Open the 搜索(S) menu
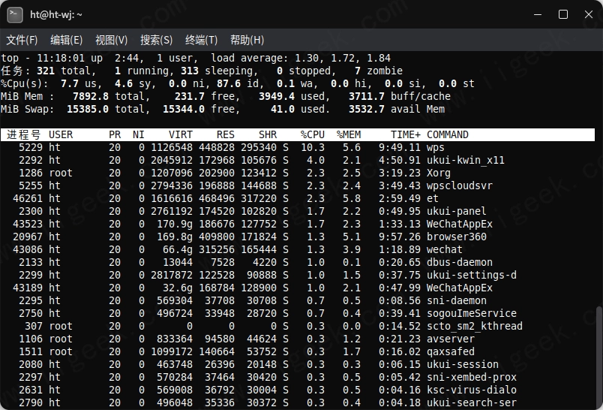Screen dimensions: 603x410 point(156,40)
